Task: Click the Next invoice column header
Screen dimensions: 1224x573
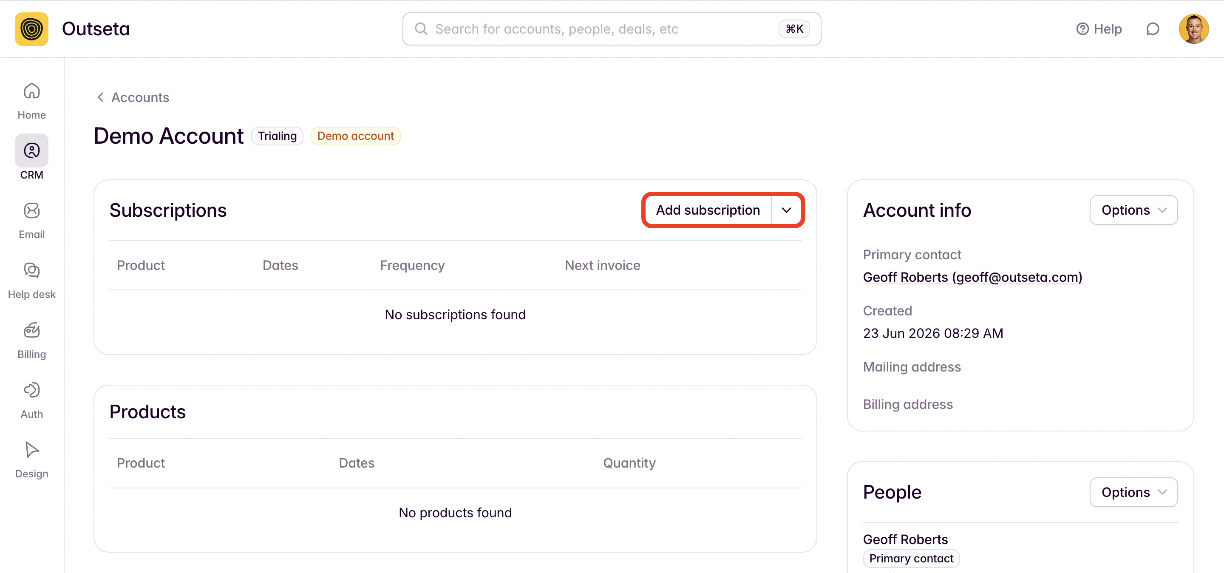Action: 603,265
